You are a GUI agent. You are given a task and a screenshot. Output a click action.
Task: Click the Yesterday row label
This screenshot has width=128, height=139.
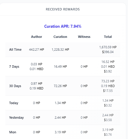click(x=16, y=118)
